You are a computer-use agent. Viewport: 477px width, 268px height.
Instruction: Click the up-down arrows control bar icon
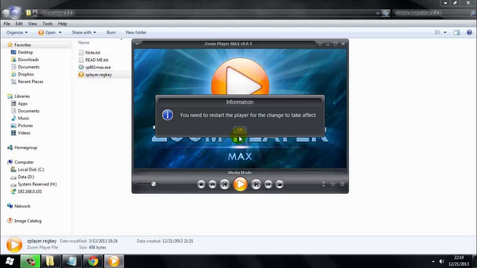(x=323, y=184)
